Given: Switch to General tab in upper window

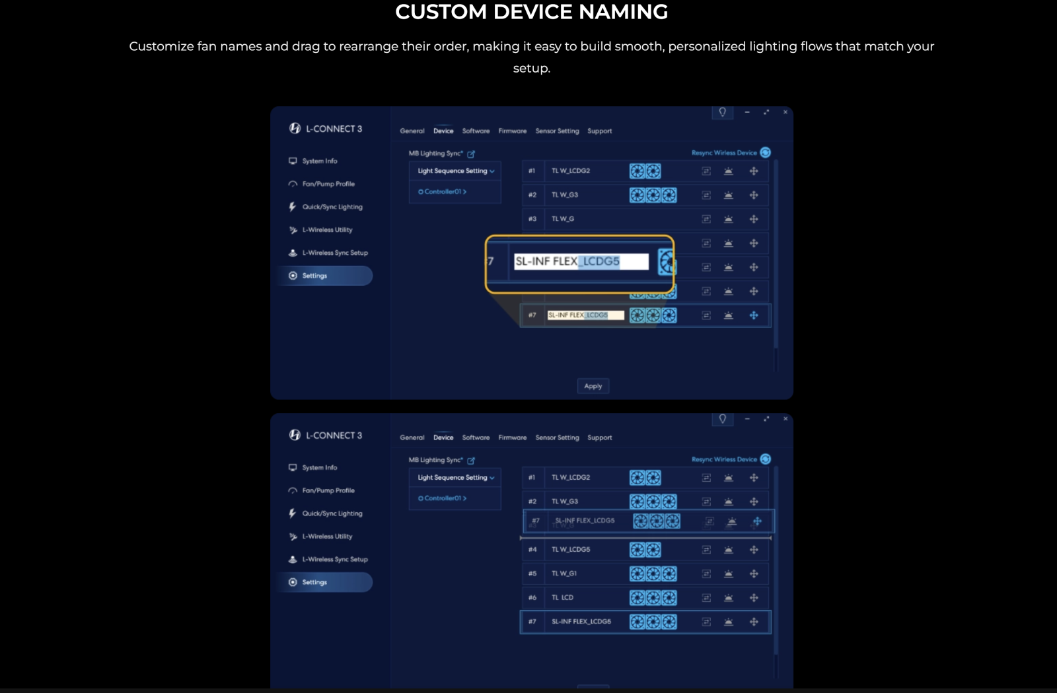Looking at the screenshot, I should tap(412, 131).
